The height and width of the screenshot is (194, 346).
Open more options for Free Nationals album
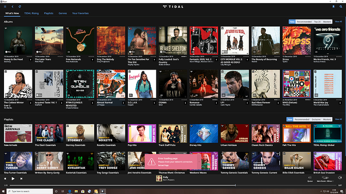pyautogui.click(x=92, y=59)
